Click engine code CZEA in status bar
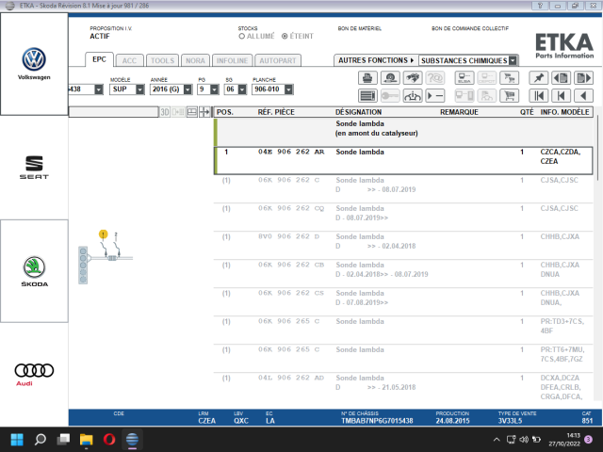This screenshot has height=452, width=603. (207, 421)
